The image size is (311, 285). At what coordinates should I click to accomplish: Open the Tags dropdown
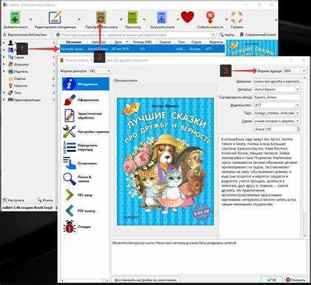[x=297, y=113]
